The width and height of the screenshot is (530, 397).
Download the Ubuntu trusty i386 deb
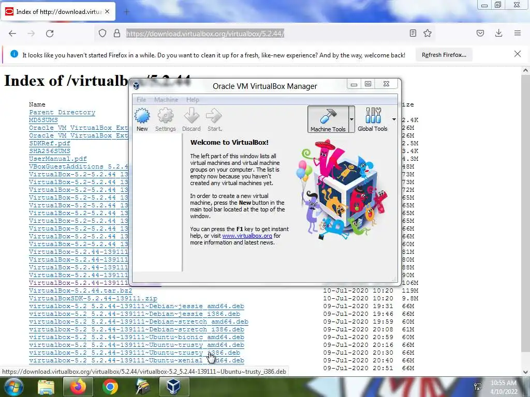(x=135, y=353)
